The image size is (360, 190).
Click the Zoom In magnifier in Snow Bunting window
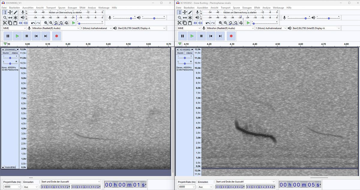point(220,23)
